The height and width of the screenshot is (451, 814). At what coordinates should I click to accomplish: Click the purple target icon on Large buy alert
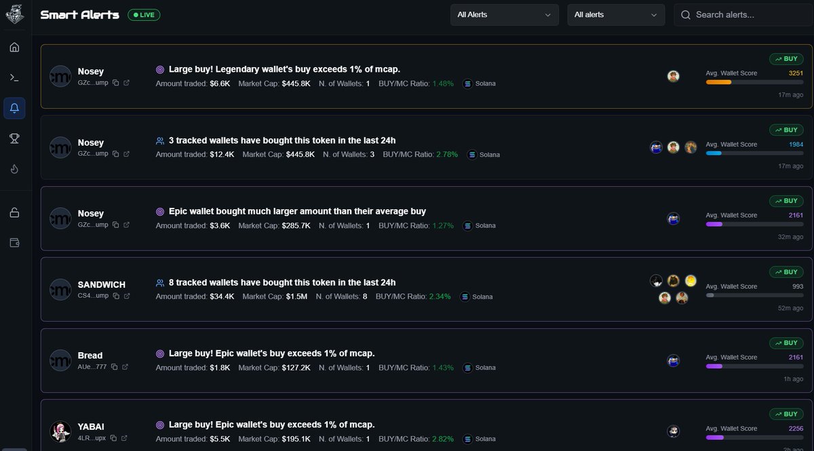[160, 69]
